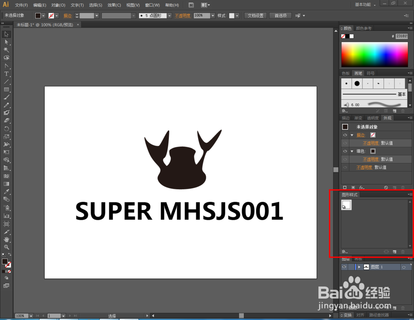
Task: Toggle visibility eye of fill 填色 row
Action: 345,151
